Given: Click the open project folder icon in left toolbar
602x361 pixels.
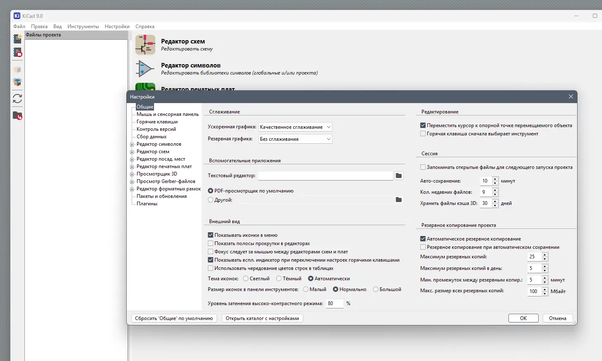Looking at the screenshot, I should tap(17, 116).
